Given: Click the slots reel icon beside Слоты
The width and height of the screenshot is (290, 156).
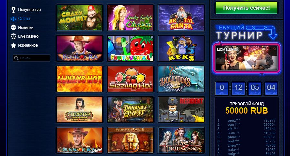Looking at the screenshot, I should pos(14,19).
